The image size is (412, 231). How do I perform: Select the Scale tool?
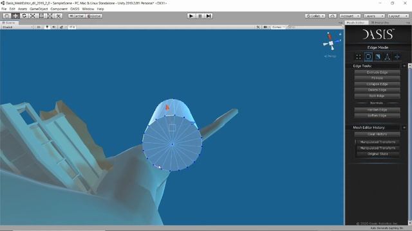tap(33, 16)
